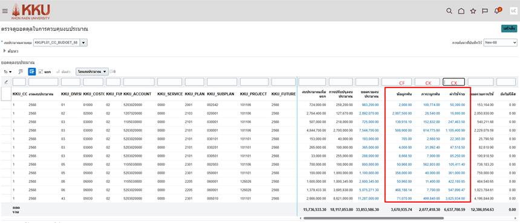
Task: Open the 582,803.80 obligation link
Action: pos(431,165)
